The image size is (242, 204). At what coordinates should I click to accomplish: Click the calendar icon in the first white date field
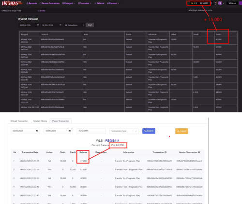click(37, 131)
